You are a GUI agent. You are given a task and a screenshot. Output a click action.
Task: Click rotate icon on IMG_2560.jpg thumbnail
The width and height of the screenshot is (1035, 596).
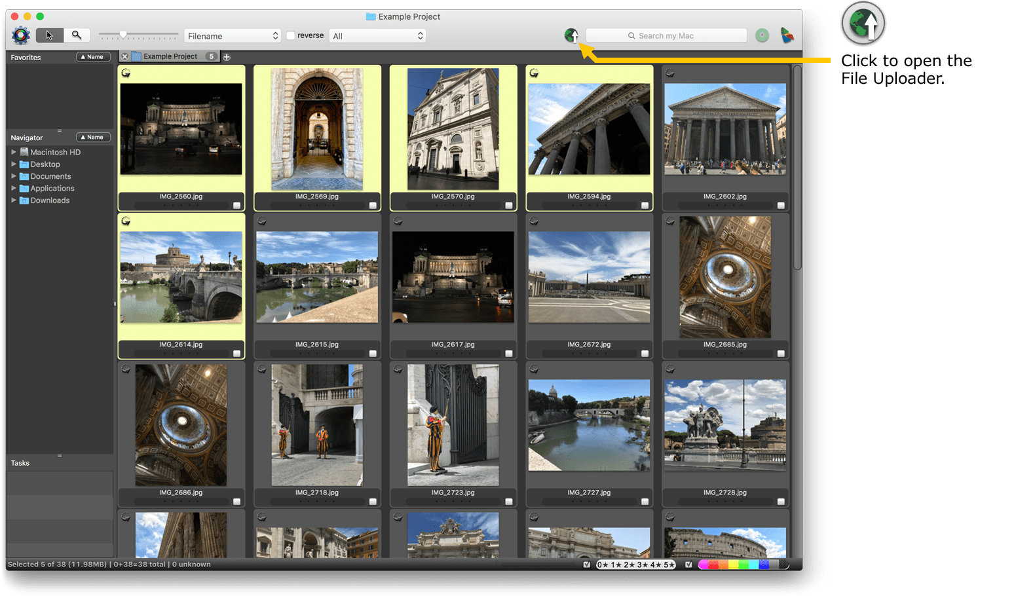coord(126,73)
